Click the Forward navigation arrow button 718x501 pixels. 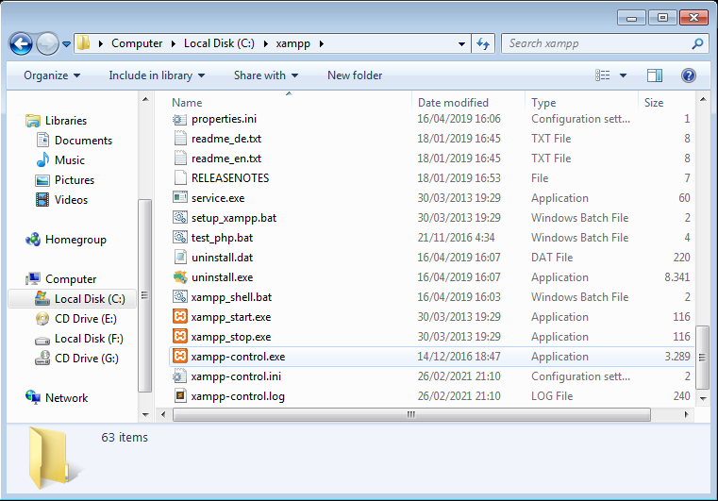[47, 44]
